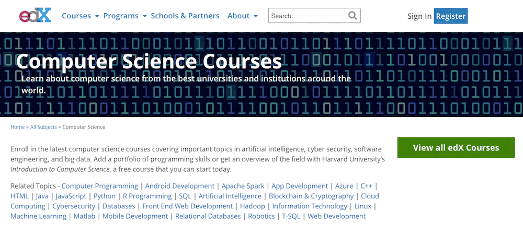This screenshot has width=523, height=235.
Task: Open C++ topic link
Action: [x=366, y=186]
